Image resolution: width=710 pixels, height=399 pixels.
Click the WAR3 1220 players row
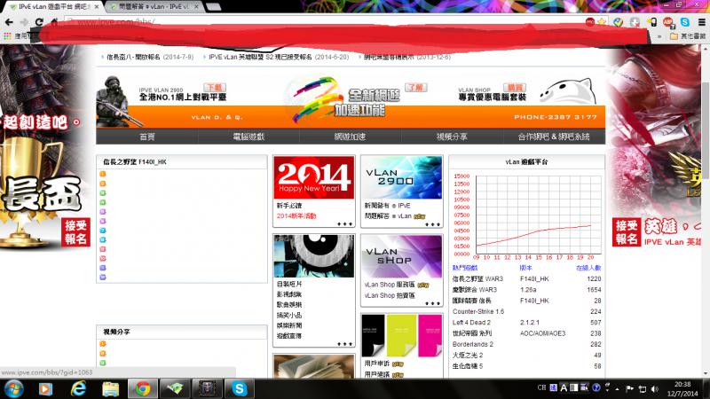point(526,278)
